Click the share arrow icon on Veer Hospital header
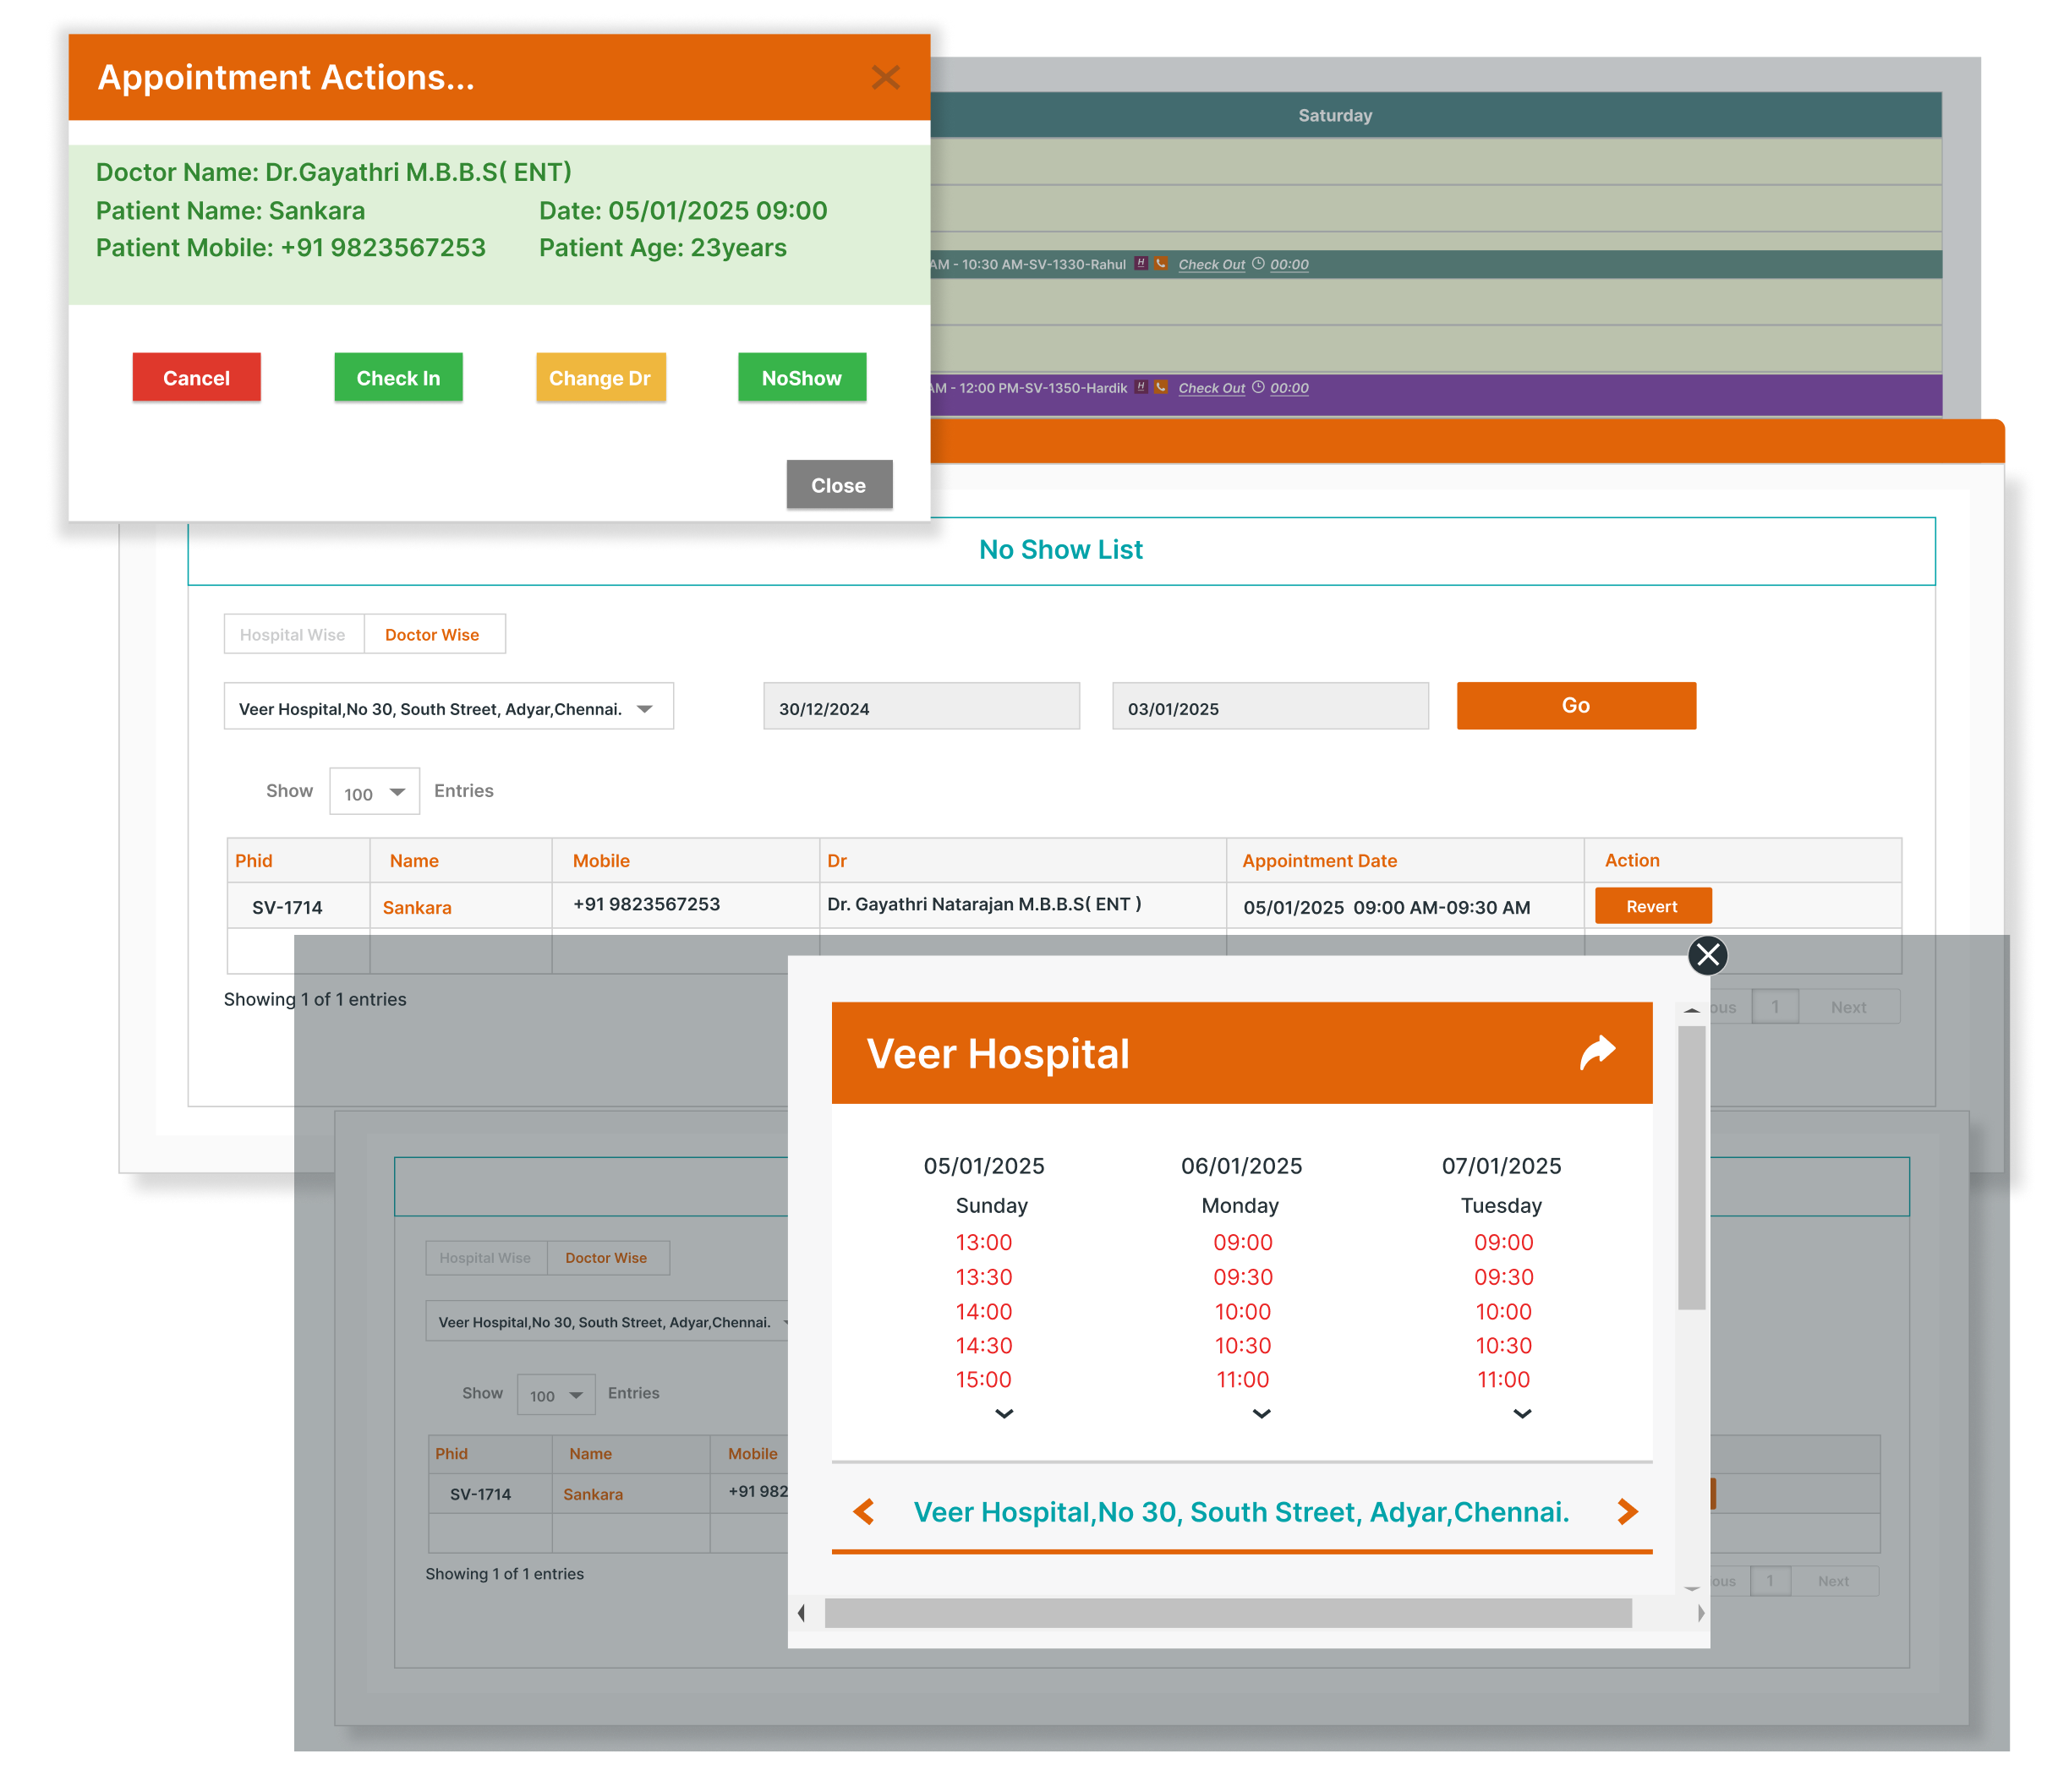Viewport: 2047px width, 1792px height. coord(1597,1052)
